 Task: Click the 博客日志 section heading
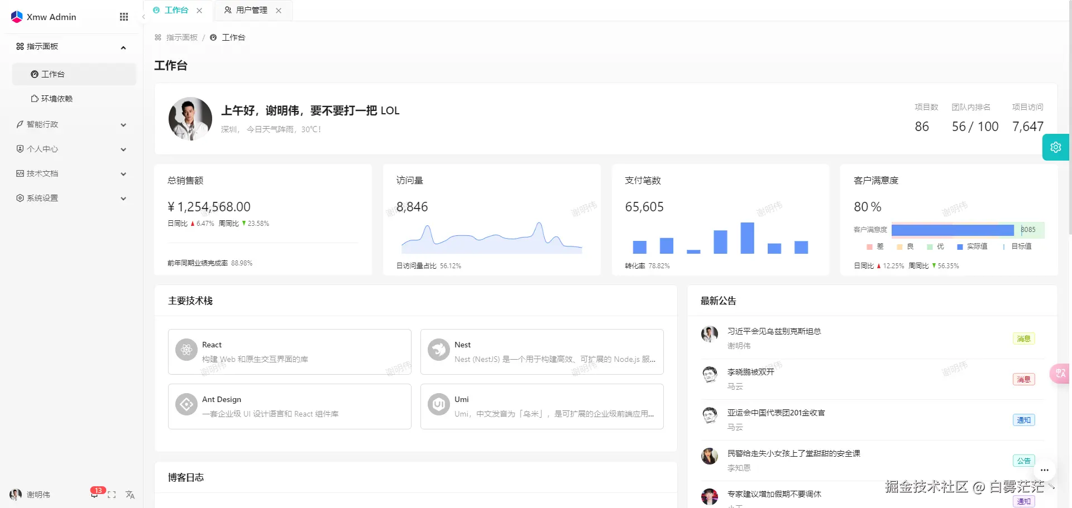coord(186,477)
